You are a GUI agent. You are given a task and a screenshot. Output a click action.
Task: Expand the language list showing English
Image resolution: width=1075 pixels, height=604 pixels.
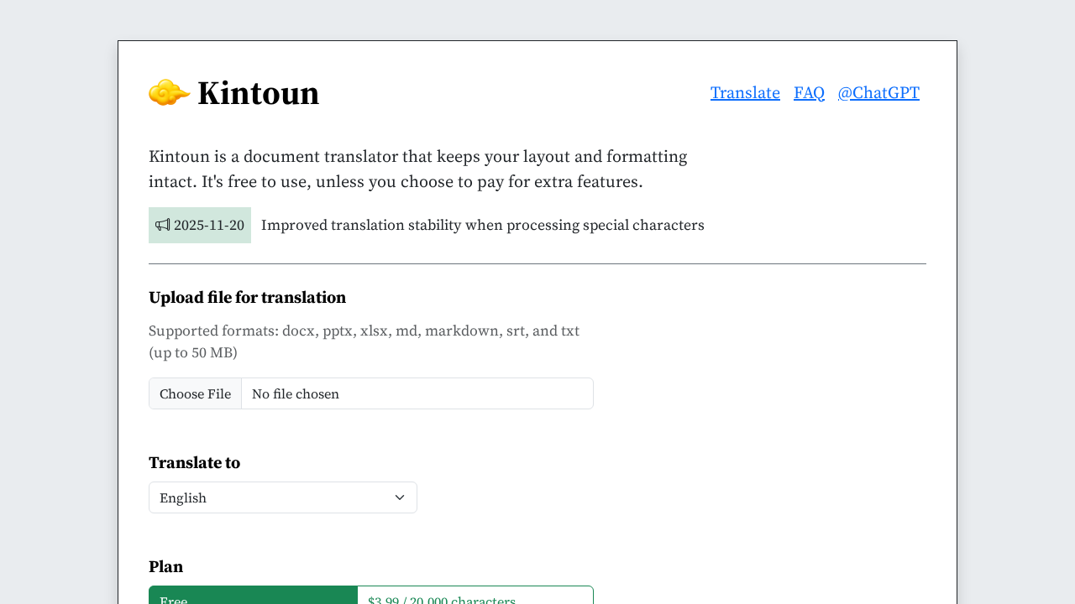coord(282,497)
